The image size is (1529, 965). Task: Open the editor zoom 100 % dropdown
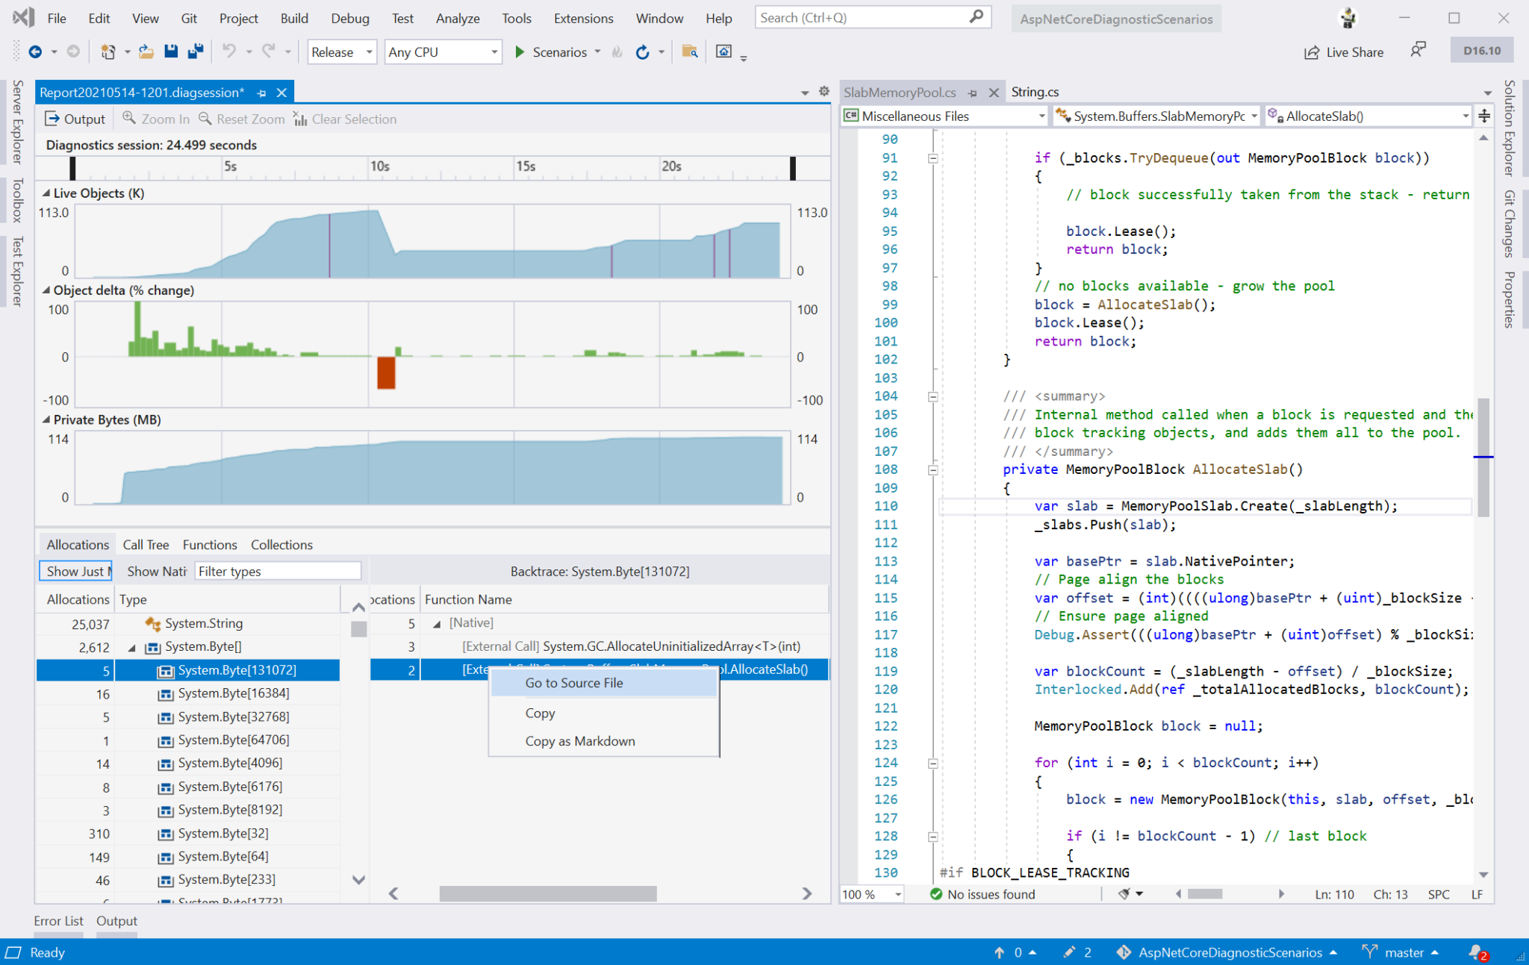pyautogui.click(x=898, y=894)
